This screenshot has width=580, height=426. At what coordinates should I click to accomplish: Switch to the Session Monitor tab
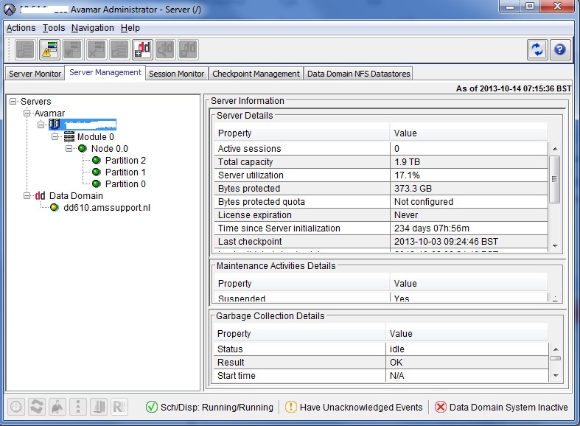(x=176, y=74)
